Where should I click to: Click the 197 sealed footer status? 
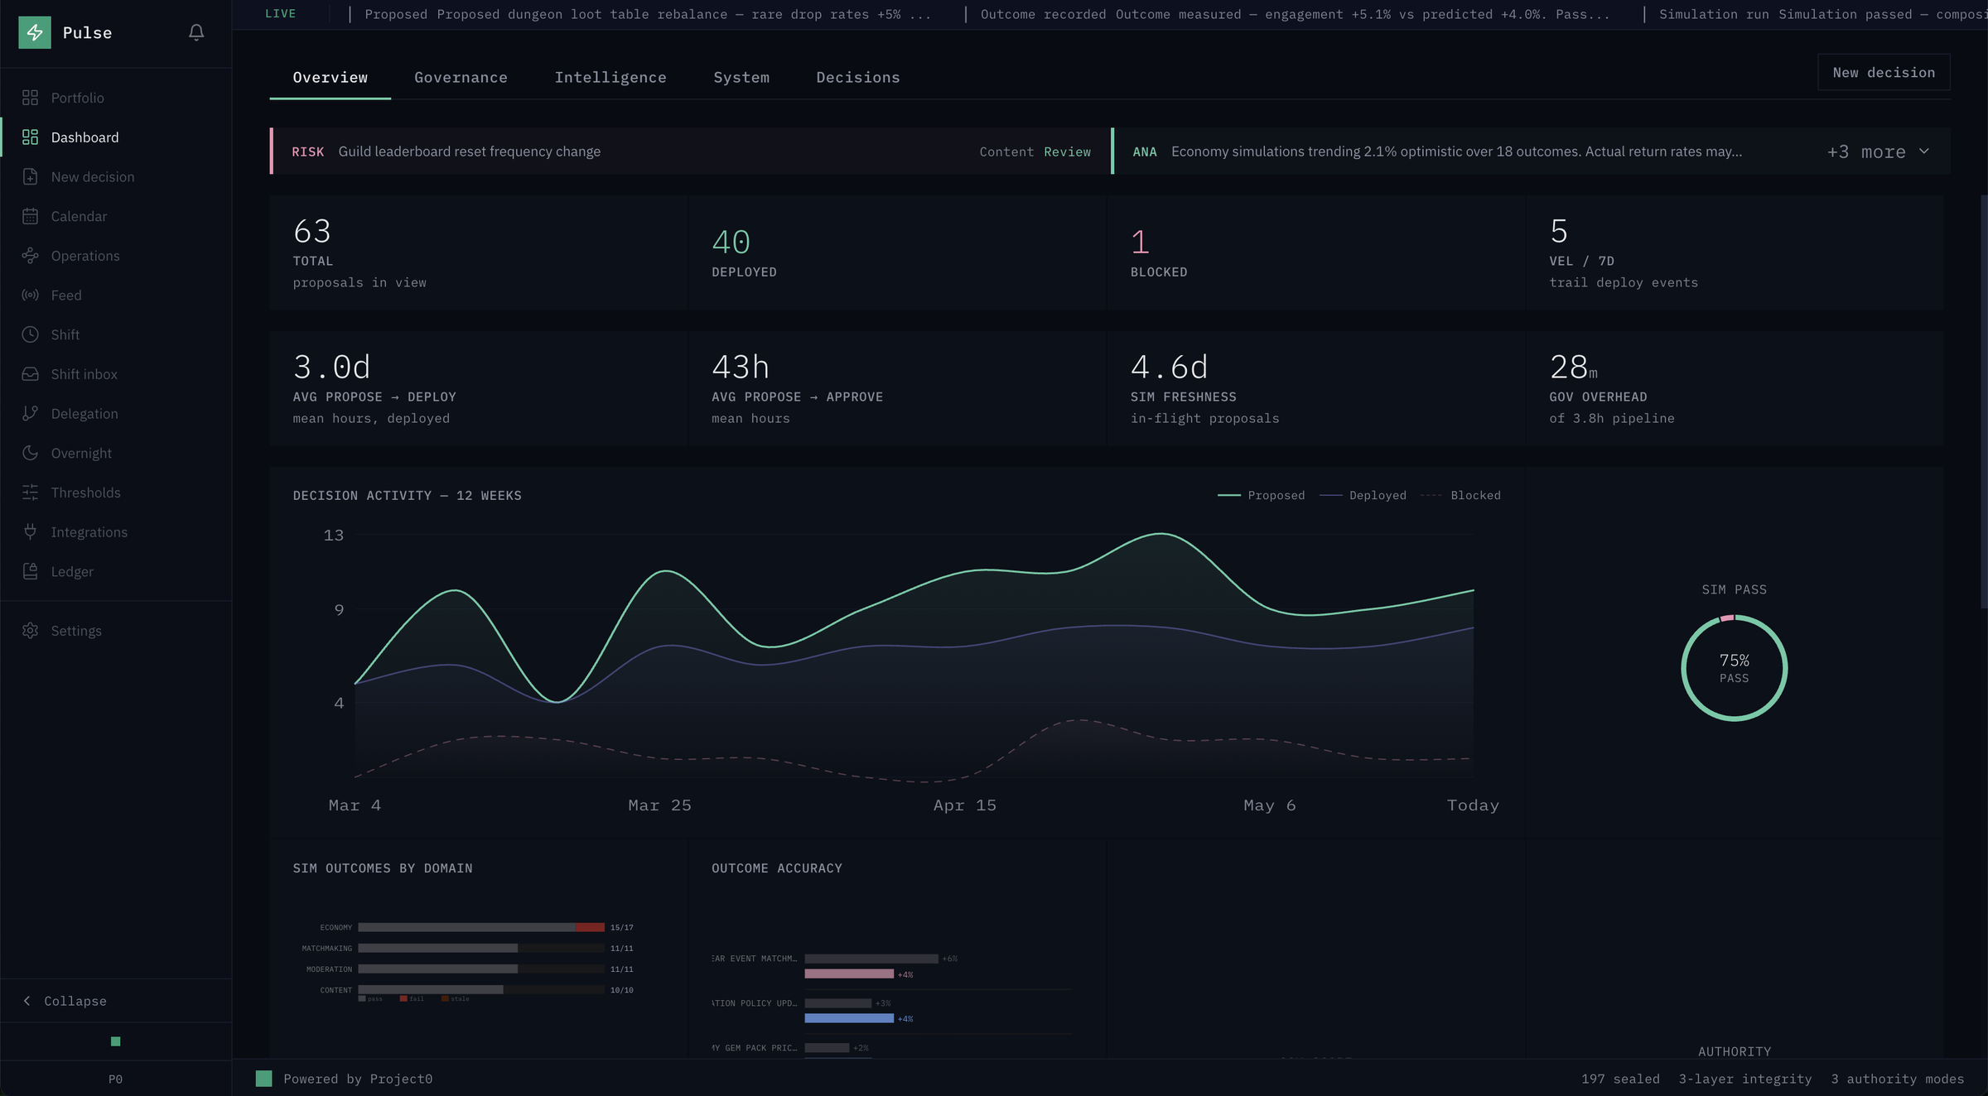[x=1620, y=1079]
